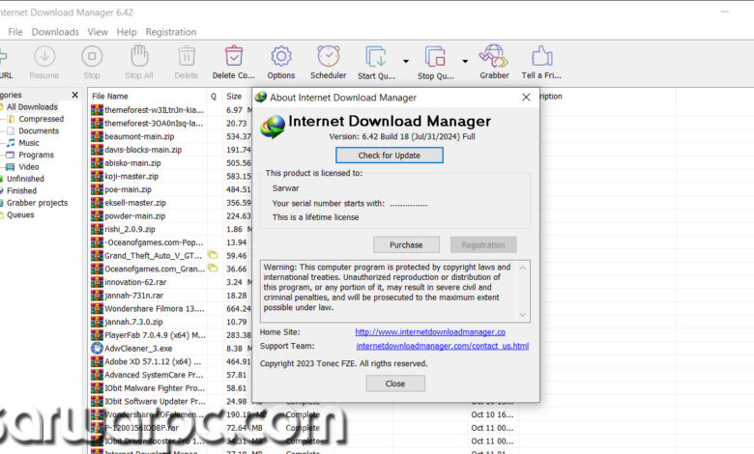Open the Scheduler clock icon
The width and height of the screenshot is (754, 454).
tap(329, 56)
